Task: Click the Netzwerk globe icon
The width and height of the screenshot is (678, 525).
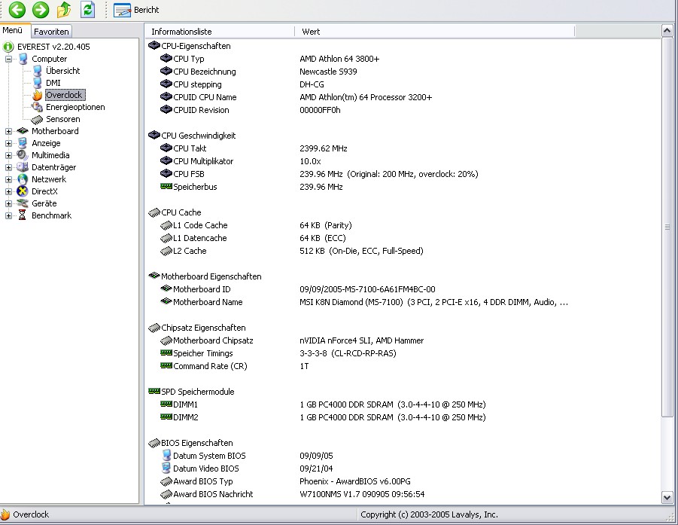Action: click(23, 179)
